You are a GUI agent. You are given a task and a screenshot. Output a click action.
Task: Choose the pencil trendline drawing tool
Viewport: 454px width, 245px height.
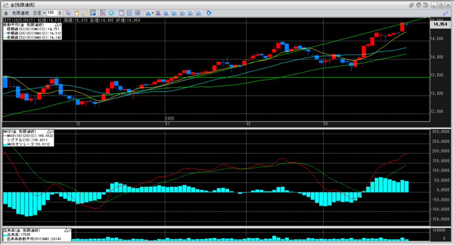(84, 13)
